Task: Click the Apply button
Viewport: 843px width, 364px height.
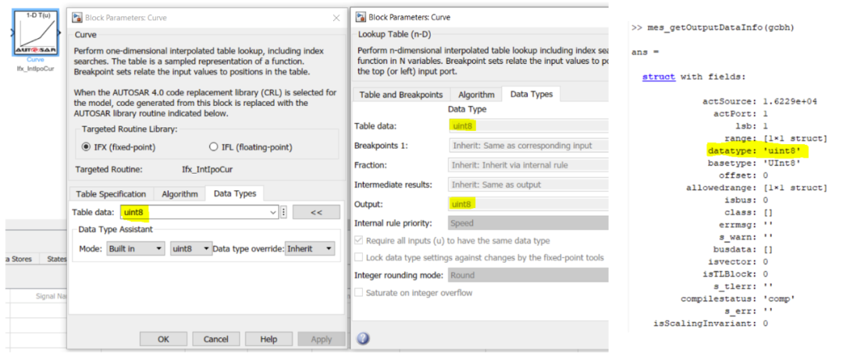Action: pos(321,339)
